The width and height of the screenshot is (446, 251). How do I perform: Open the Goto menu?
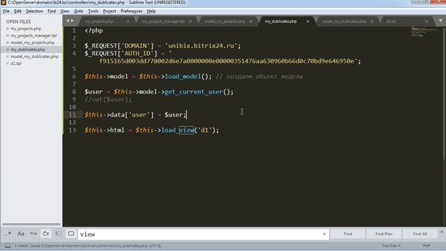79,11
